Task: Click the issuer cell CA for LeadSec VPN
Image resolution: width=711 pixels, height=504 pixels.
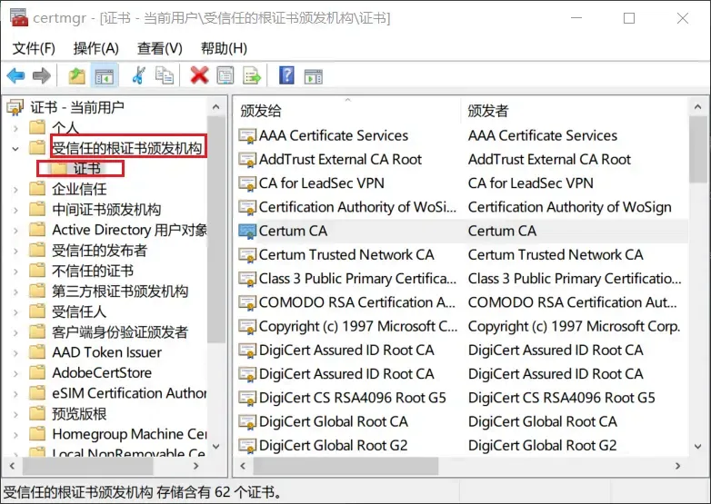Action: click(531, 183)
